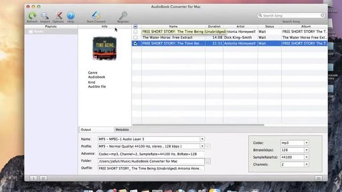This screenshot has height=192, width=342.
Task: Click the Audiobook genre text
Action: coord(96,77)
